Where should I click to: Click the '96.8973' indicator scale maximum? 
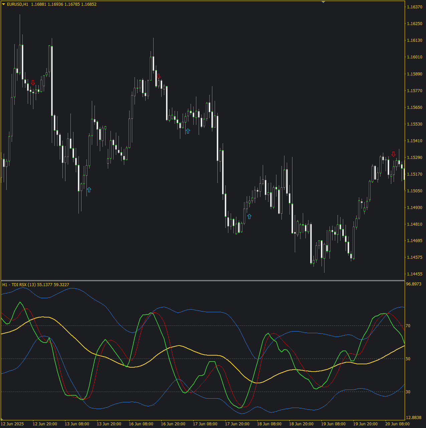[414, 284]
